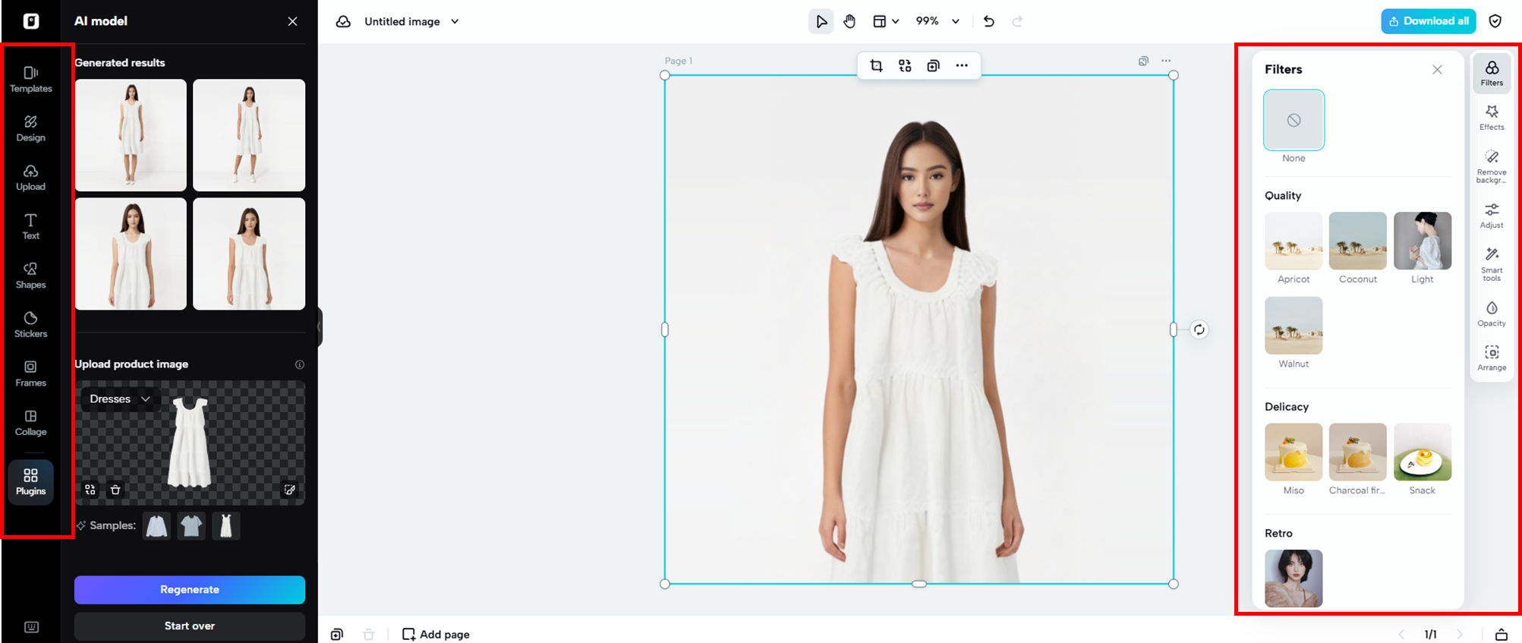Apply the Snack filter
1522x643 pixels.
[x=1423, y=452]
